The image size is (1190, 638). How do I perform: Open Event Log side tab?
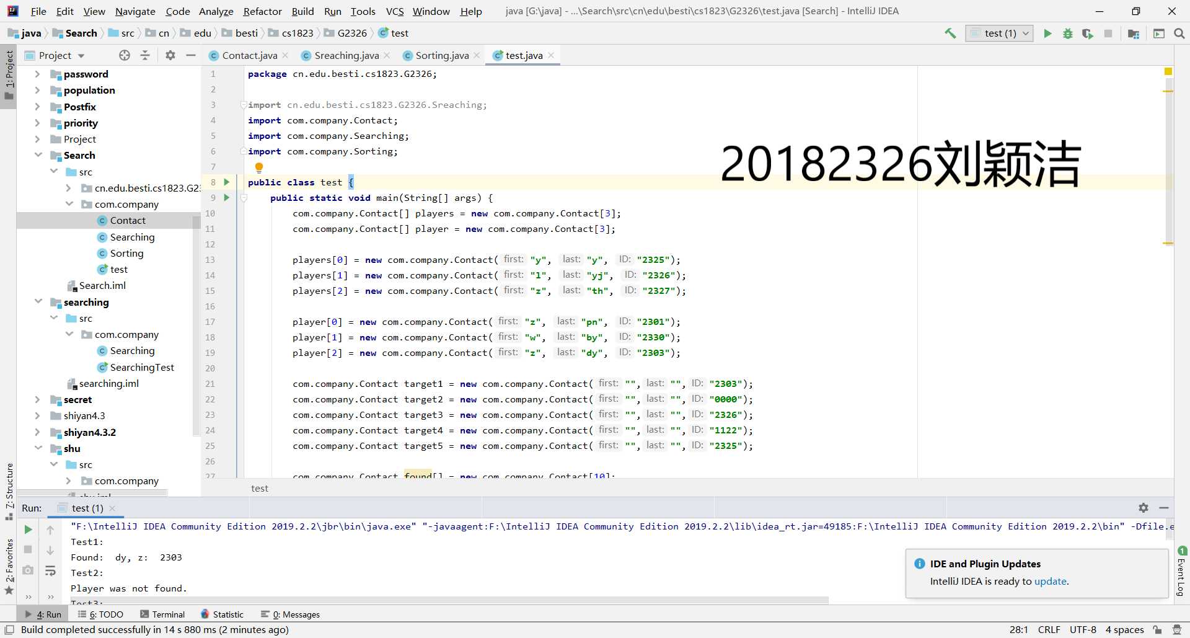[1181, 571]
